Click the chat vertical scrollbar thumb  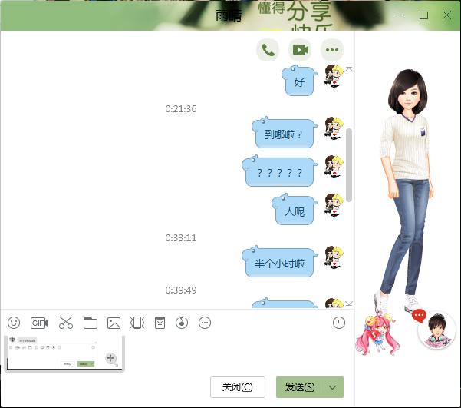349,165
